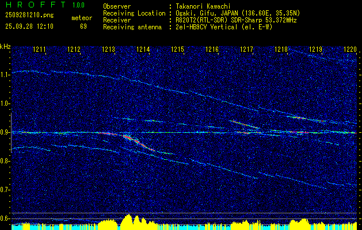Click the vertical grey range bar beside 0.9
362x230 pixels.
click(x=11, y=133)
